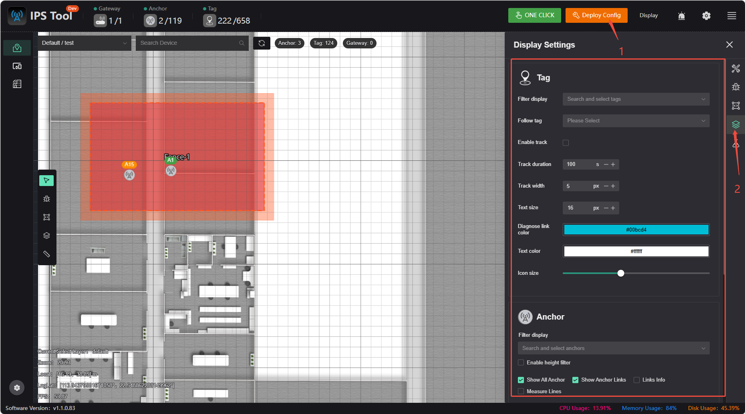
Task: Change the Diagnose link color swatch
Action: coord(636,230)
